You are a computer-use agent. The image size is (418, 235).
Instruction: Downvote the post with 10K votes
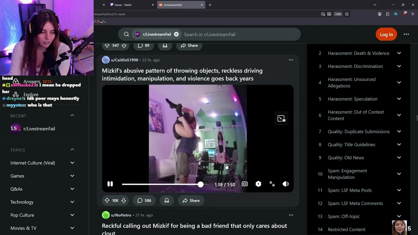click(x=124, y=200)
